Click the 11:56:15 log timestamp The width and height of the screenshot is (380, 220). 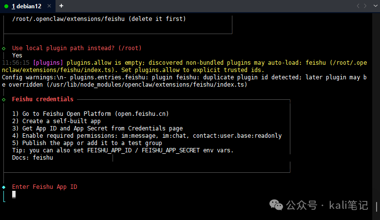click(x=16, y=63)
